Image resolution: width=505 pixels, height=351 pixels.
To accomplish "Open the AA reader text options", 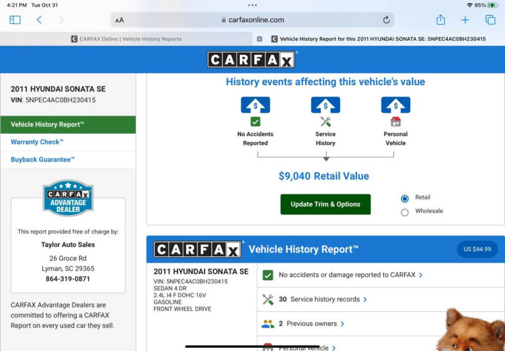I will pyautogui.click(x=119, y=20).
